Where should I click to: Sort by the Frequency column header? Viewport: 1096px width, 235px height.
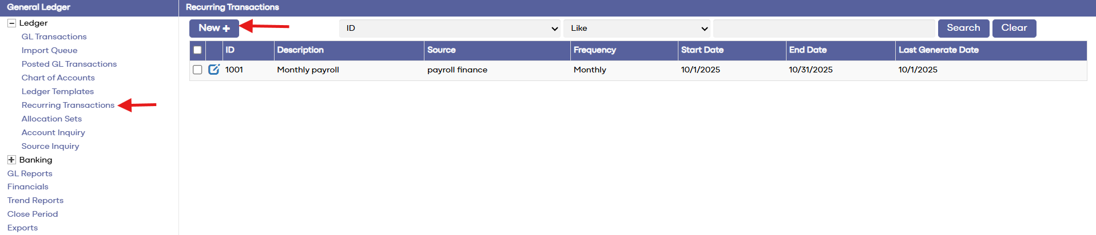(595, 50)
